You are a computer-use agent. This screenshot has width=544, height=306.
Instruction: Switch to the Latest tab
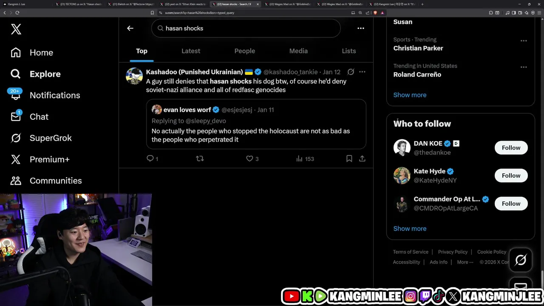(191, 51)
